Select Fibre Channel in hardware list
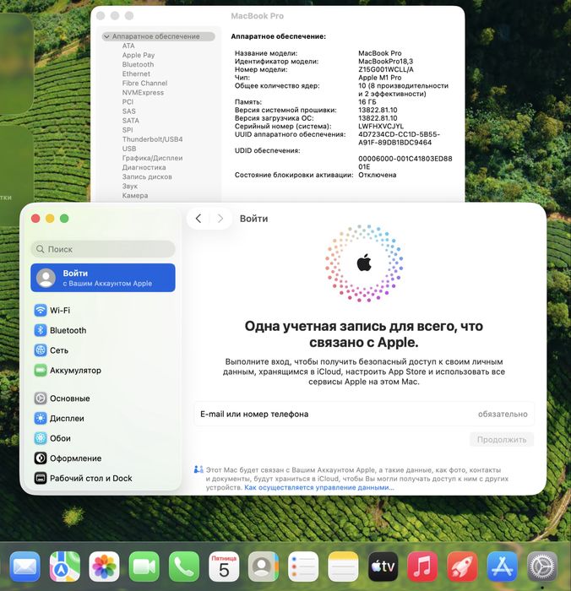The image size is (571, 591). [x=144, y=84]
